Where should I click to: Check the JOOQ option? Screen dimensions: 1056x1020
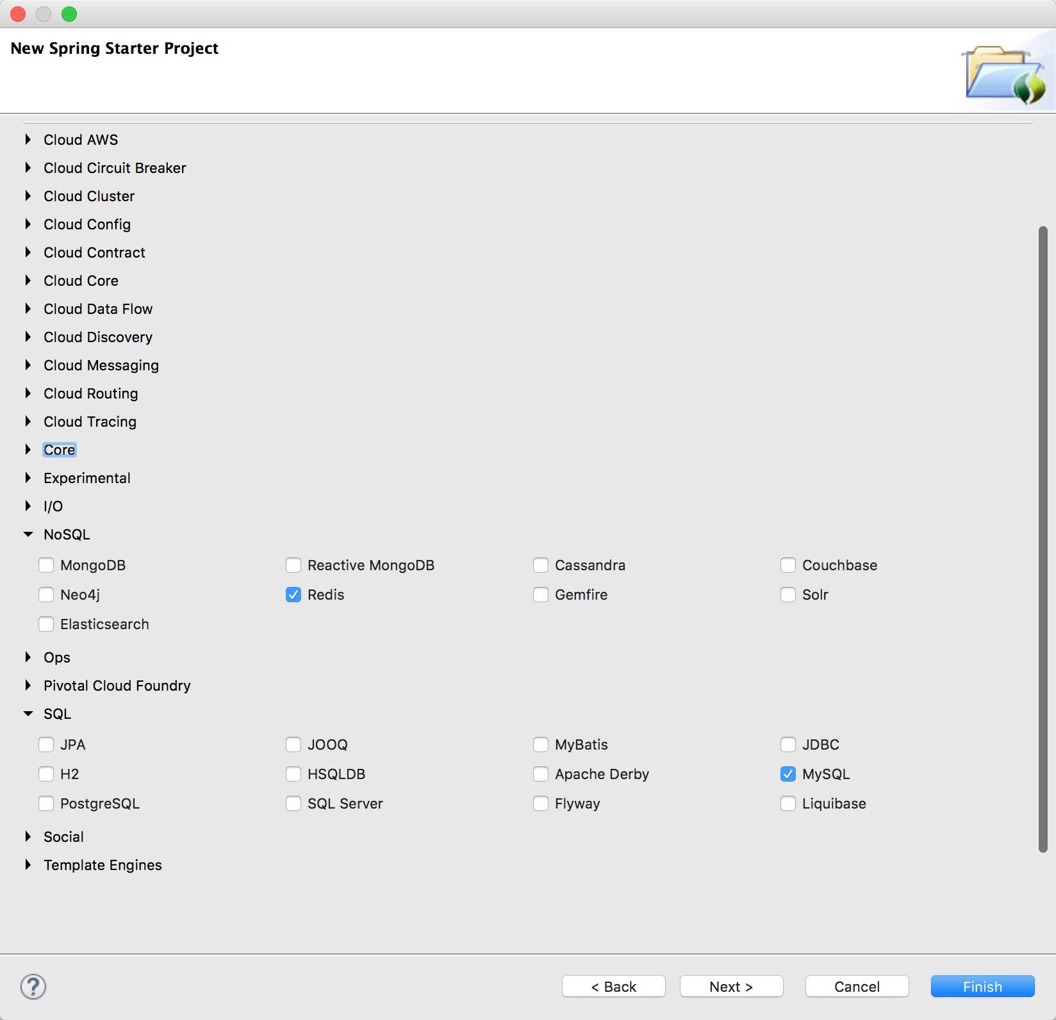293,744
